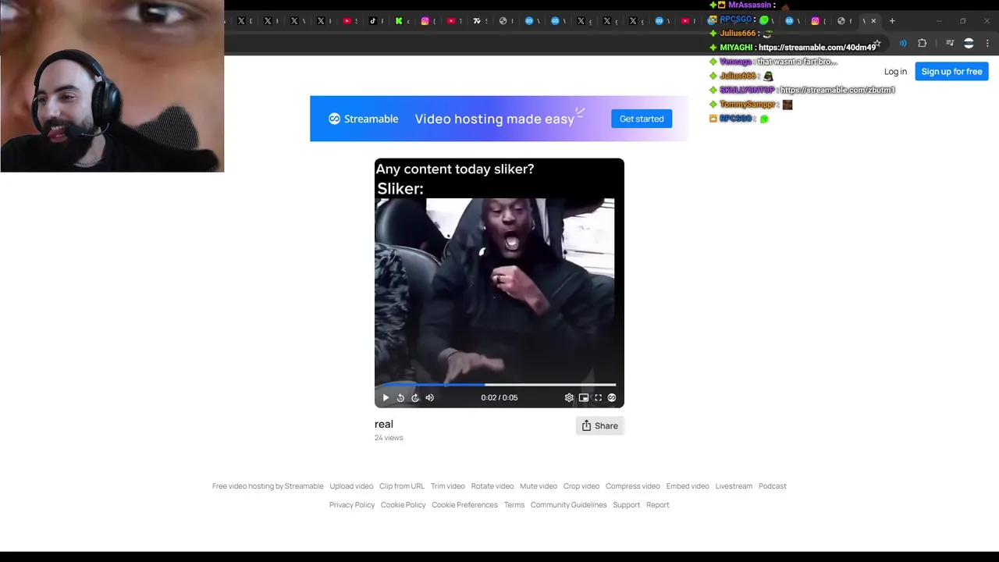Open the Embed video link
The width and height of the screenshot is (999, 562).
[x=688, y=486]
